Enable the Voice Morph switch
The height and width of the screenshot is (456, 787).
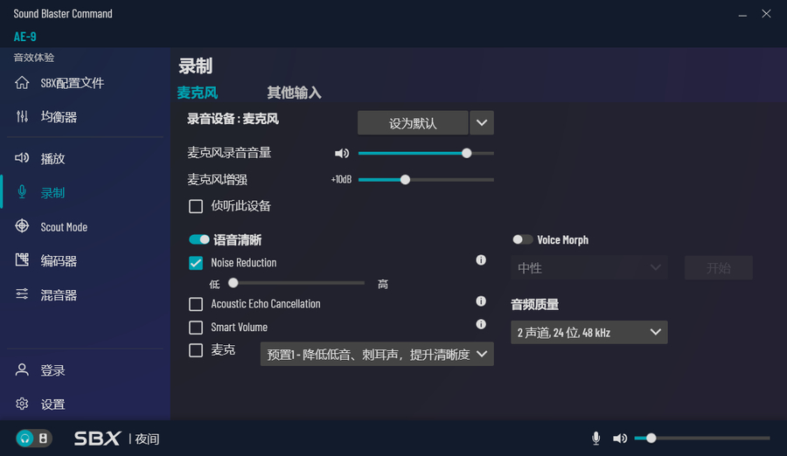click(x=522, y=239)
